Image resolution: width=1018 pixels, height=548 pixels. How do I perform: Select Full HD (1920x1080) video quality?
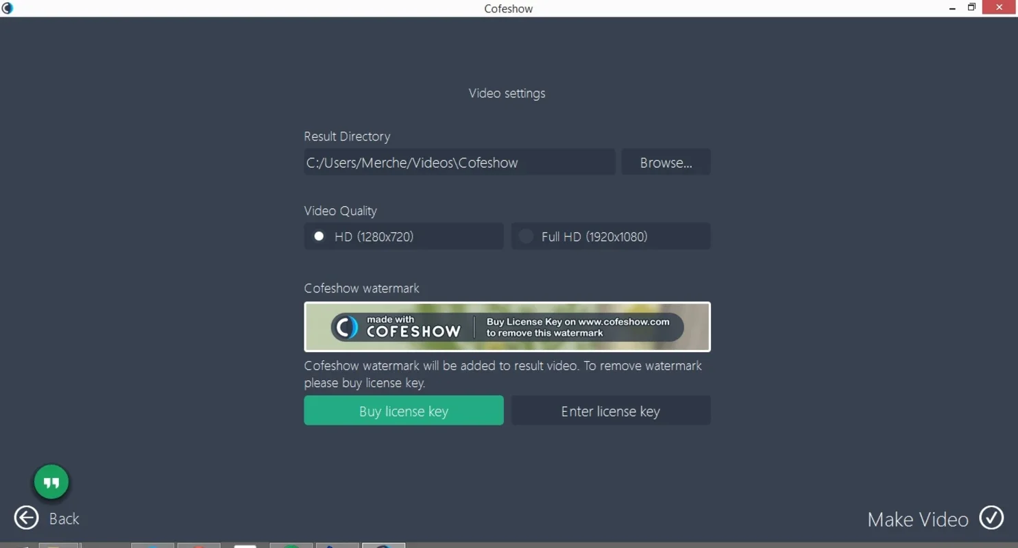tap(611, 236)
